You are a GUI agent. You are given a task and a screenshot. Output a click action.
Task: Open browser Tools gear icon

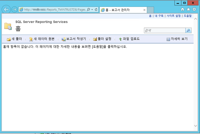click(x=194, y=9)
